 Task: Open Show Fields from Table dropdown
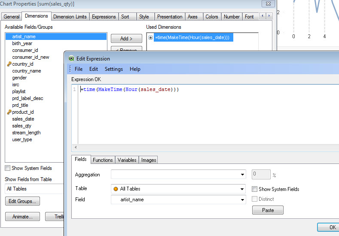35,189
